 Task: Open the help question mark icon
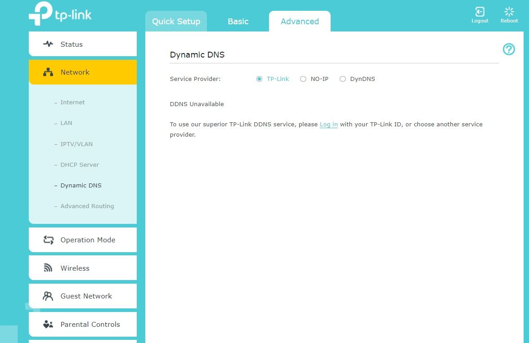pyautogui.click(x=509, y=49)
